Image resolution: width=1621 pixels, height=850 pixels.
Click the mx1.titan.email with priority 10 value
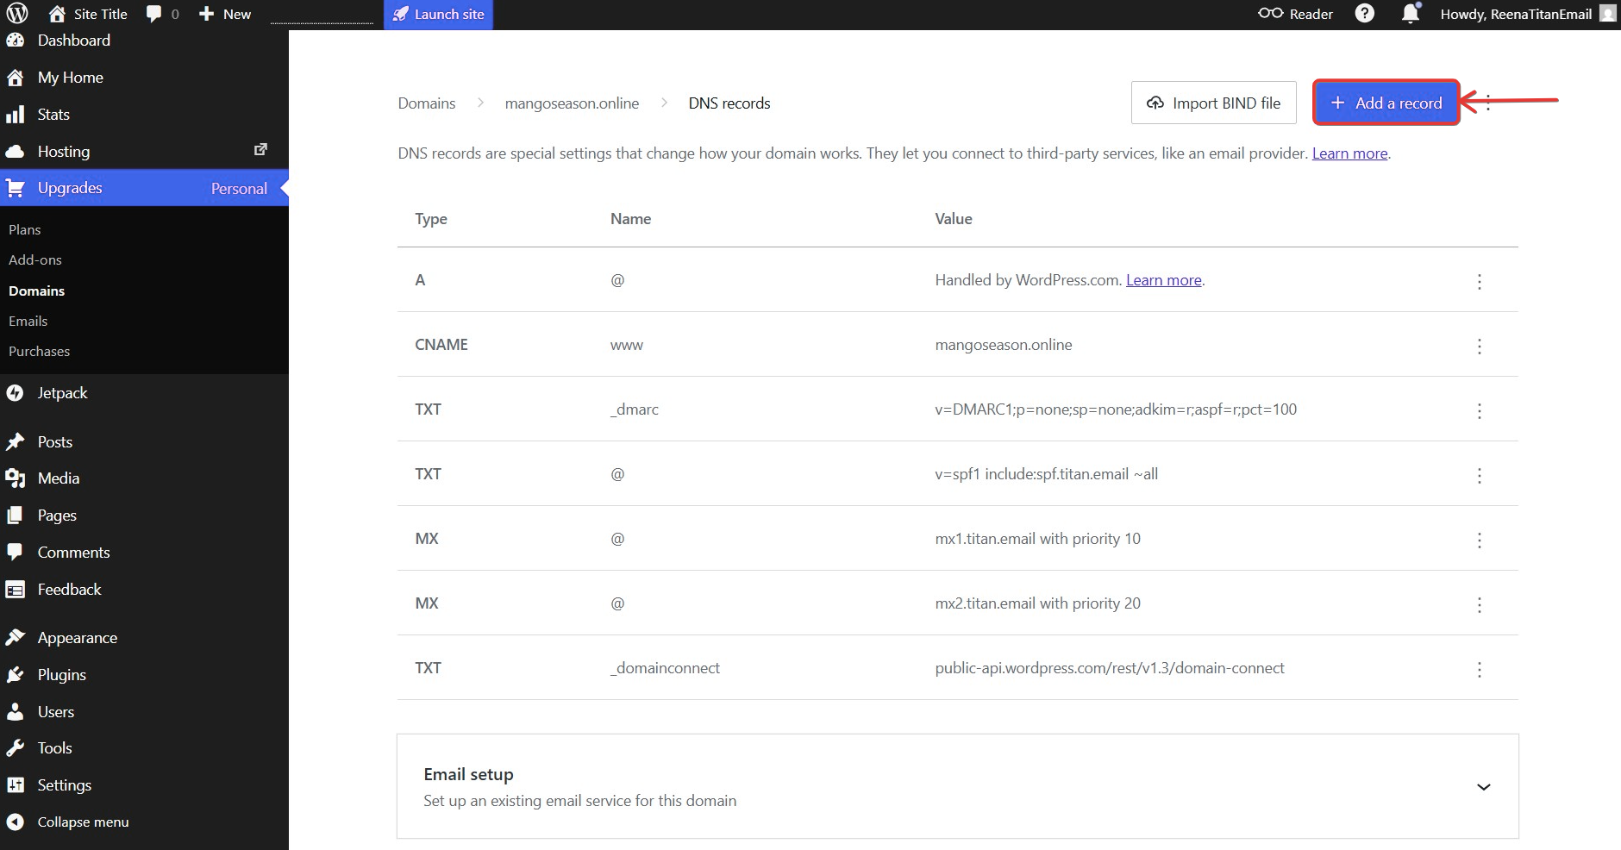pyautogui.click(x=1037, y=539)
